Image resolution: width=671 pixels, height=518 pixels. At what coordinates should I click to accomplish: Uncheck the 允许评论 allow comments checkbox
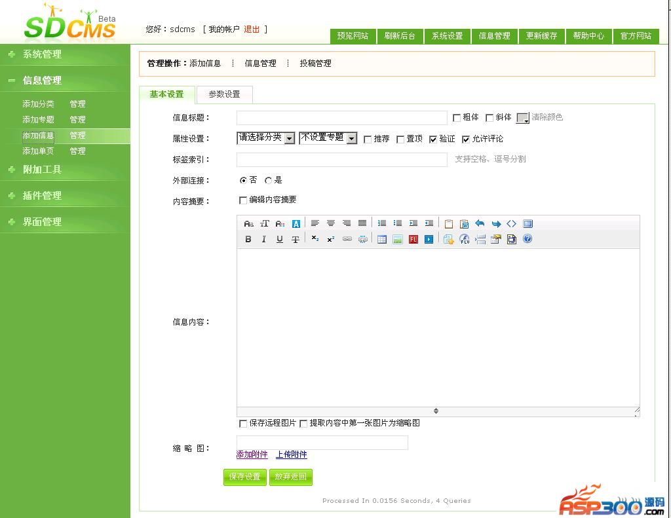pyautogui.click(x=466, y=139)
